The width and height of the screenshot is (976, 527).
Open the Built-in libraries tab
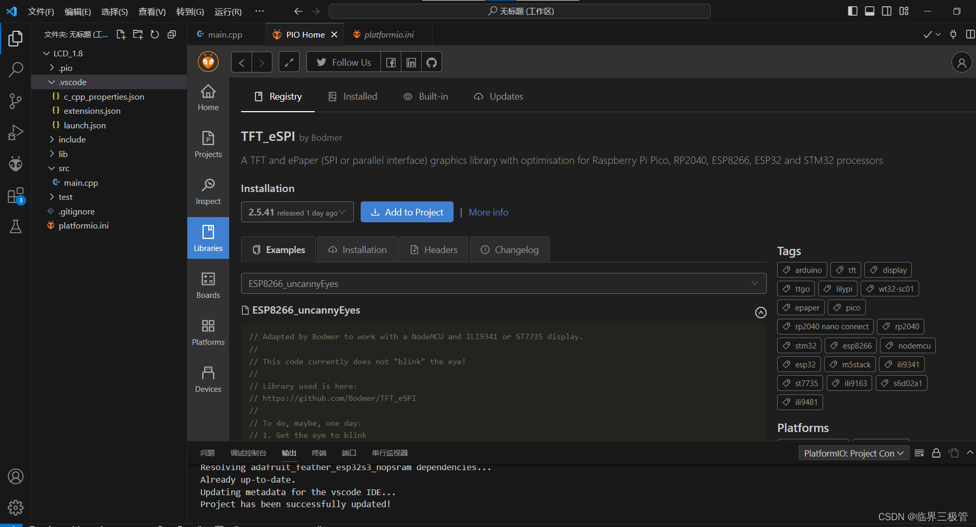click(x=426, y=97)
